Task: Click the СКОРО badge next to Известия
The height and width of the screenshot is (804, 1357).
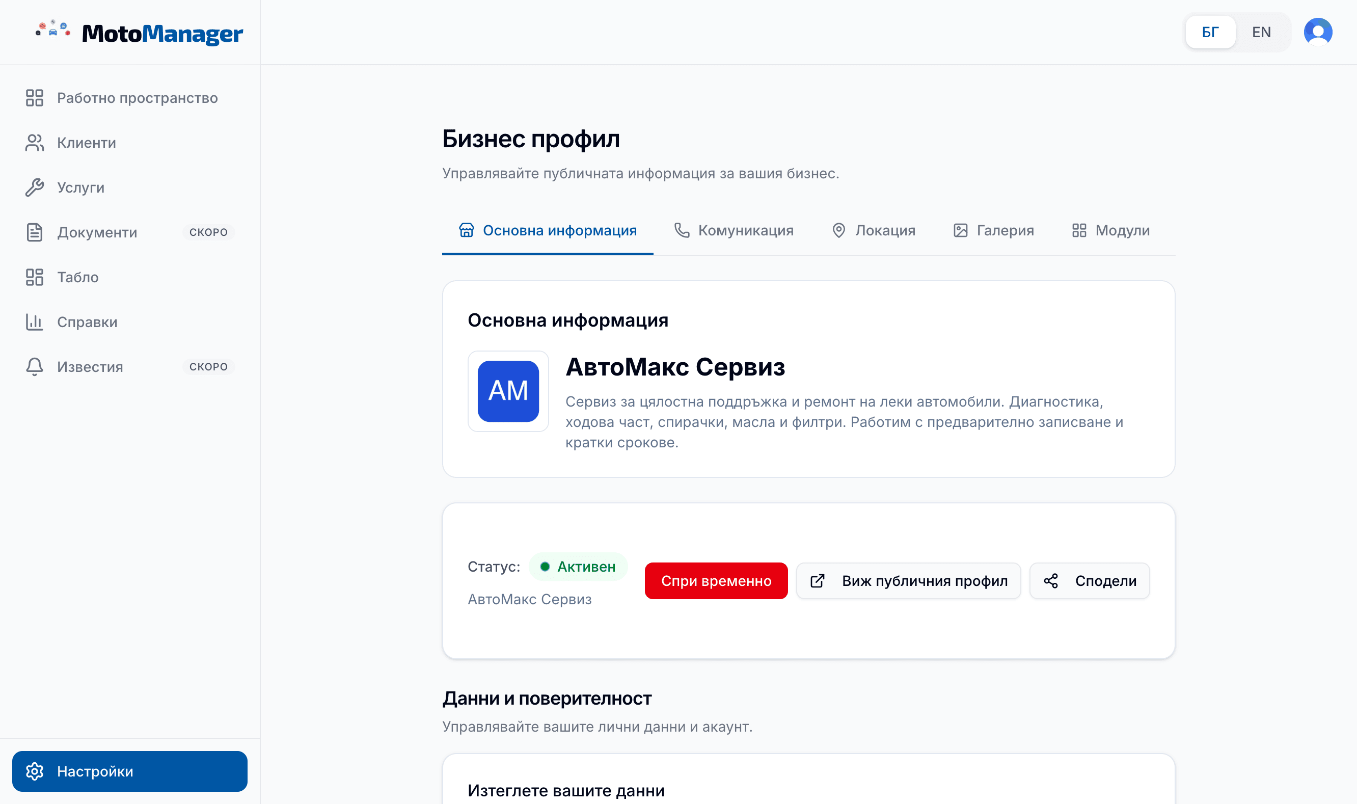Action: tap(208, 367)
